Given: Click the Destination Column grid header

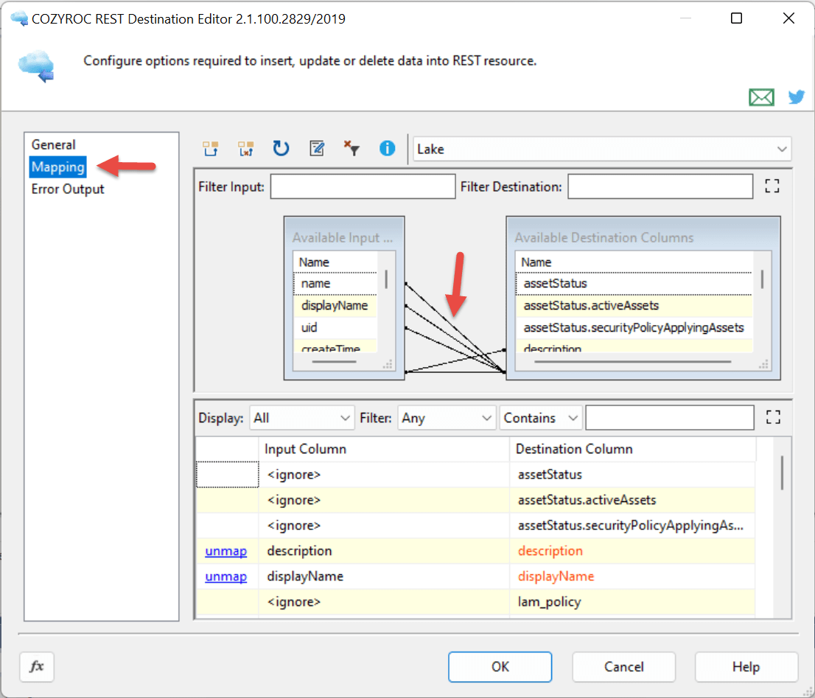Looking at the screenshot, I should (x=632, y=449).
